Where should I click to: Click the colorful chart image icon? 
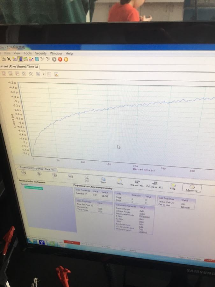pos(25,59)
